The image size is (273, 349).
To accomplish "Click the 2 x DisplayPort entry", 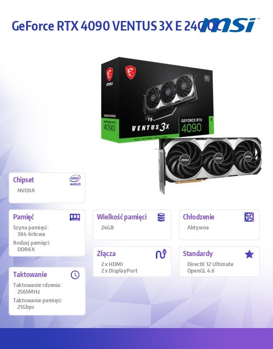I will (119, 270).
